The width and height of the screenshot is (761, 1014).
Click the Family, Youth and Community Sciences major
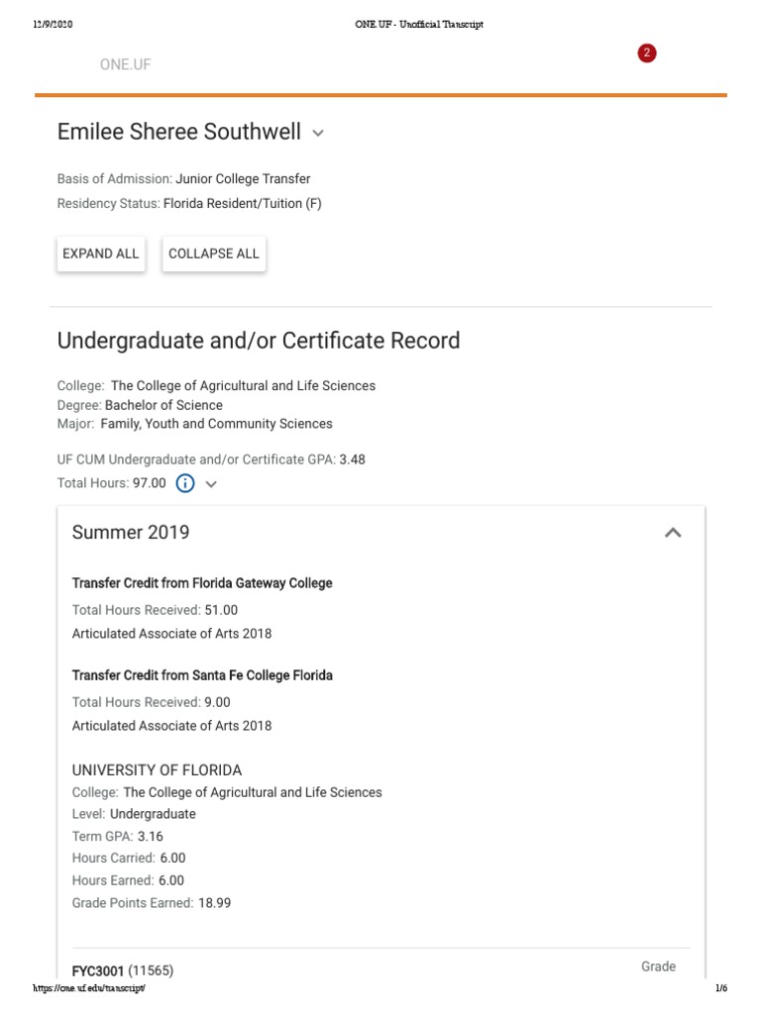pos(216,424)
